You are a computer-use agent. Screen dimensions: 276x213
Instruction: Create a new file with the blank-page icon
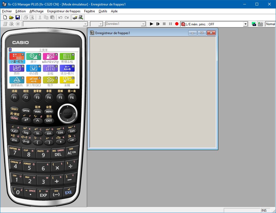5,17
